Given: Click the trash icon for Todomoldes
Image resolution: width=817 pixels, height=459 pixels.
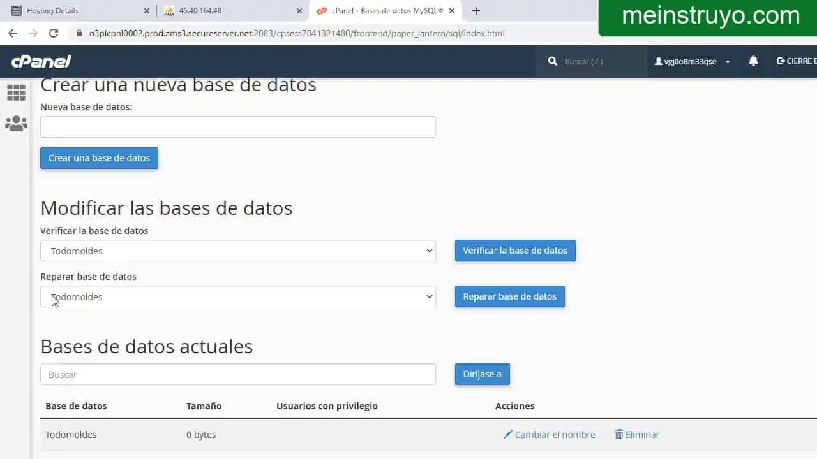Looking at the screenshot, I should pos(619,434).
